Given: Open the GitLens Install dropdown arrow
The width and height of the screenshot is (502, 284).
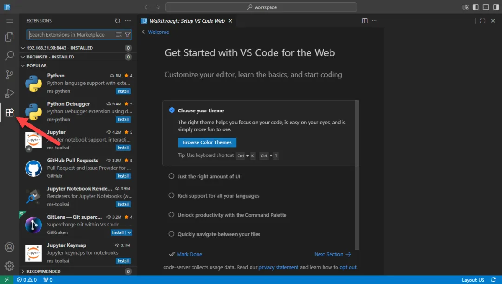Looking at the screenshot, I should tap(129, 232).
